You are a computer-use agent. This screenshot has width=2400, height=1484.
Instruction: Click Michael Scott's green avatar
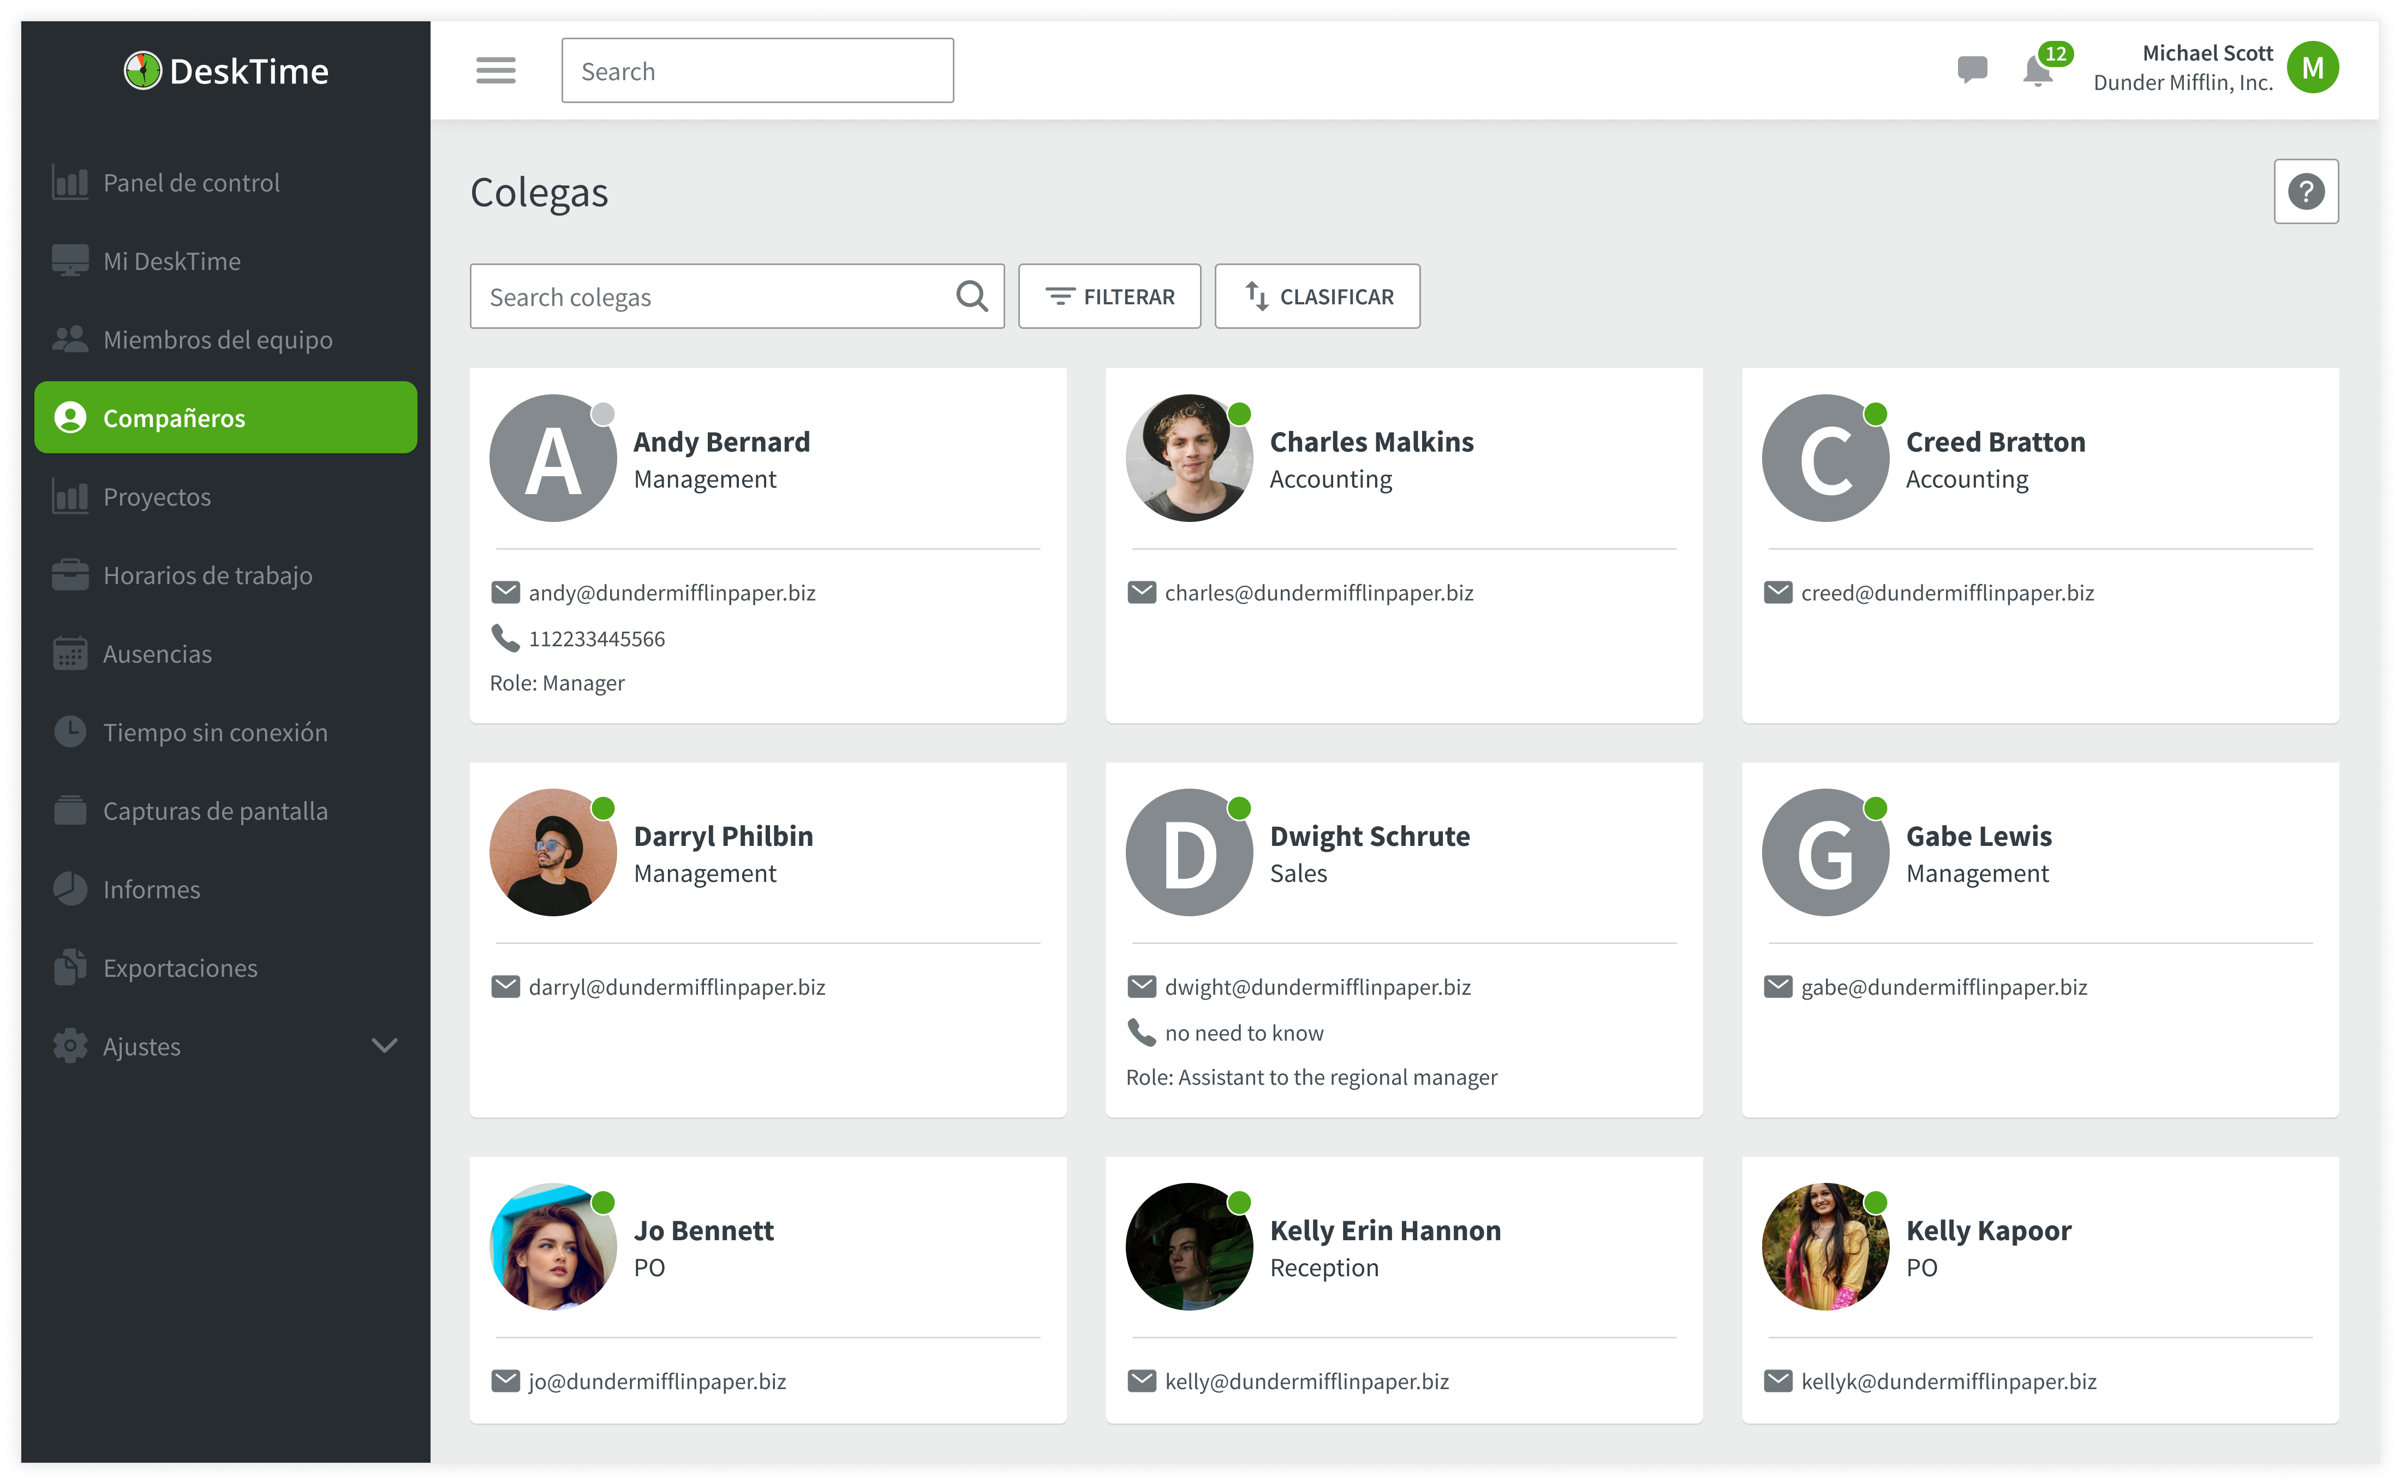(x=2313, y=68)
